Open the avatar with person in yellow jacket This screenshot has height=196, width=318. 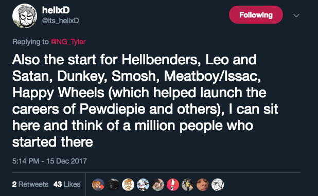pos(188,185)
